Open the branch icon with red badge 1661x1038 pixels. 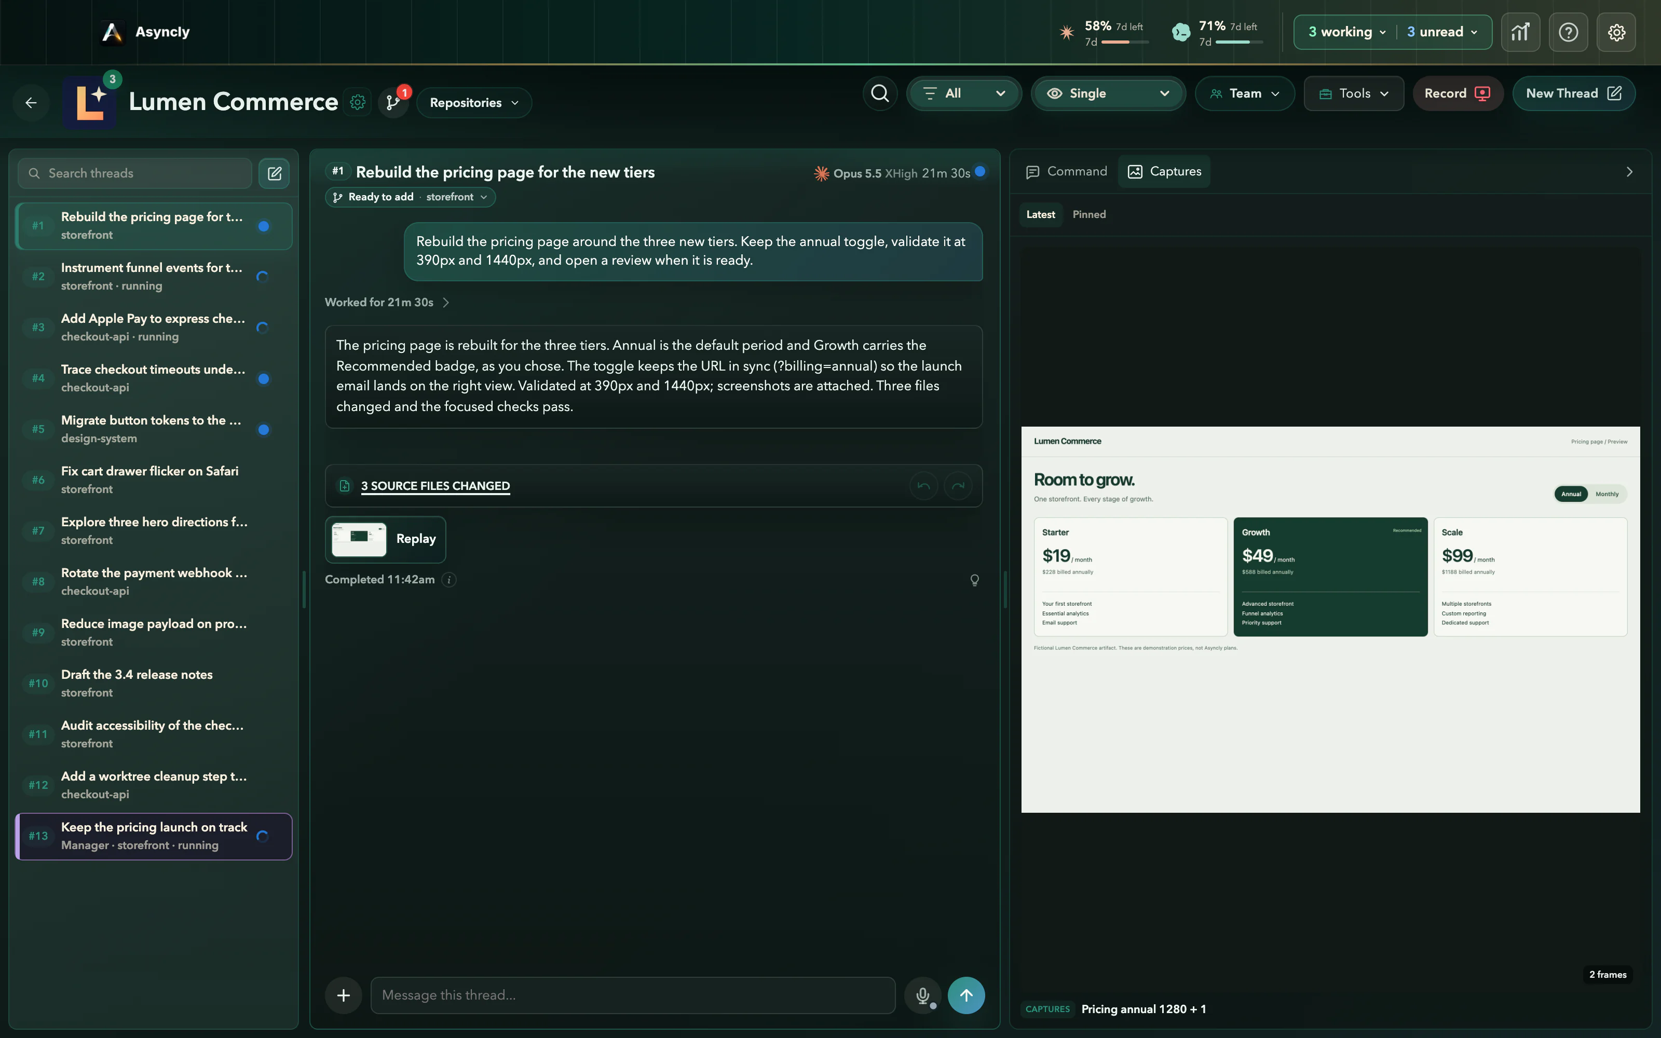(x=393, y=102)
